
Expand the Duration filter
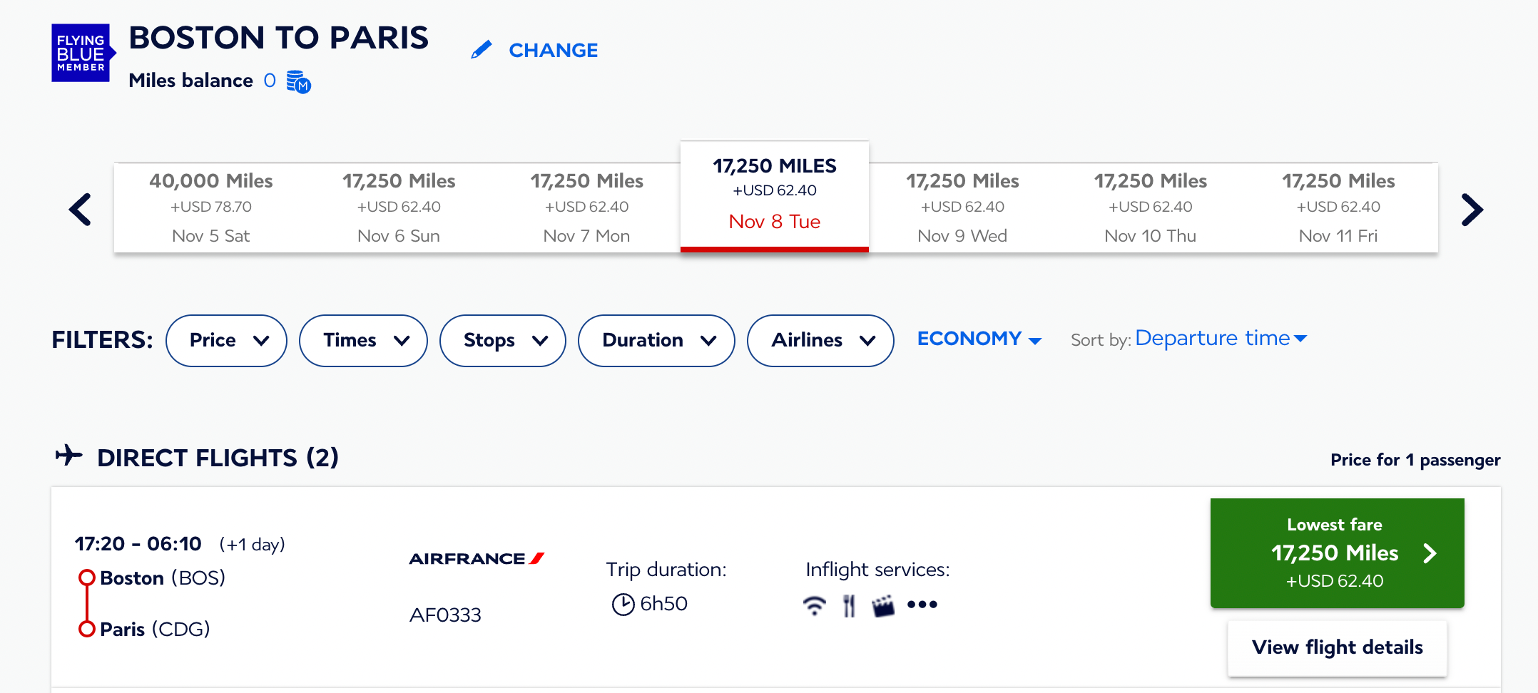point(656,341)
